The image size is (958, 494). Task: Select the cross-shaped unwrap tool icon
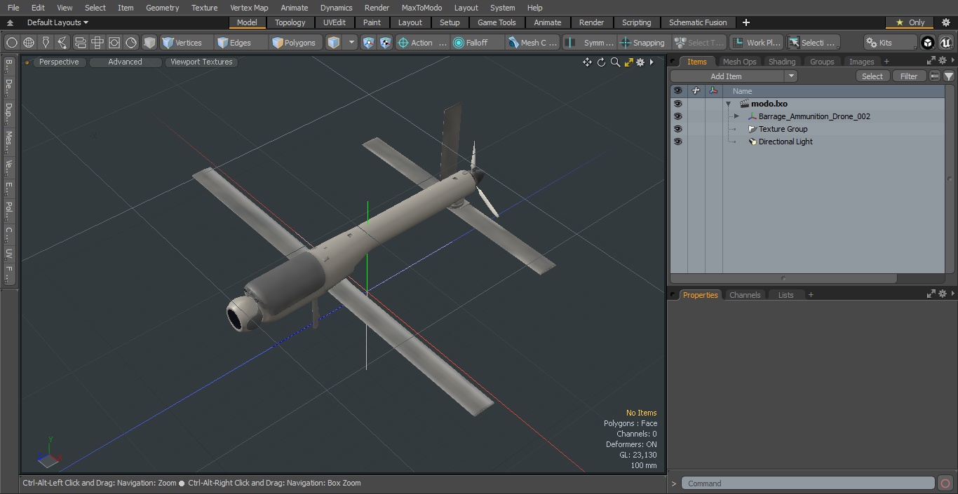click(x=97, y=43)
